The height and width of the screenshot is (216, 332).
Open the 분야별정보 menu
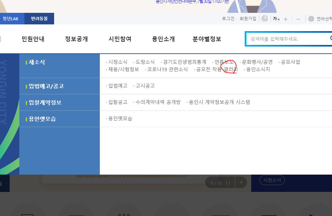(x=207, y=39)
